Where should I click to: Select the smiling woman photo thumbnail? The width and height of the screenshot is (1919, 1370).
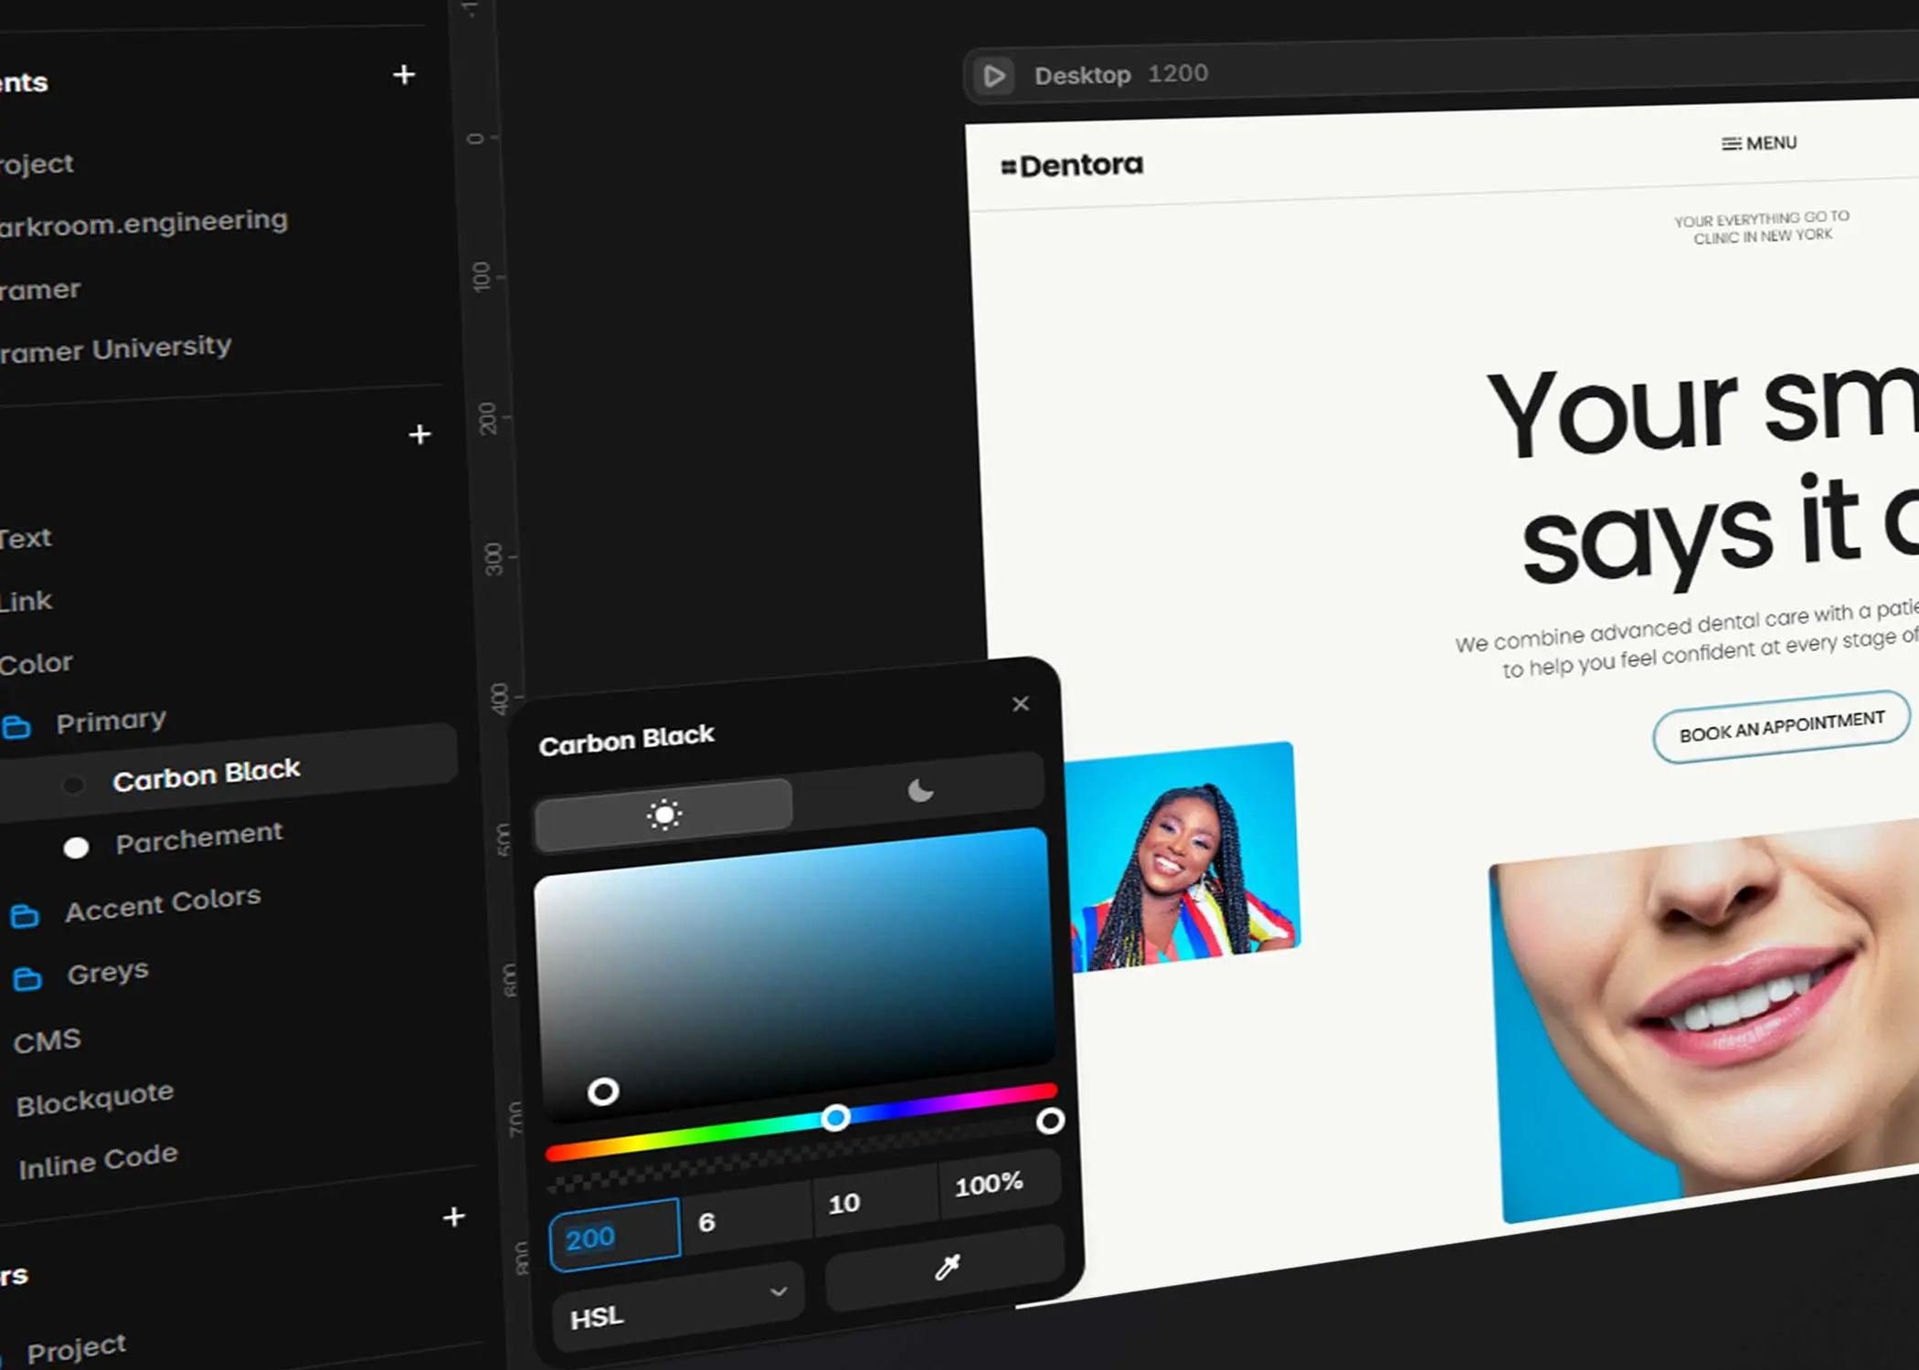(x=1182, y=856)
